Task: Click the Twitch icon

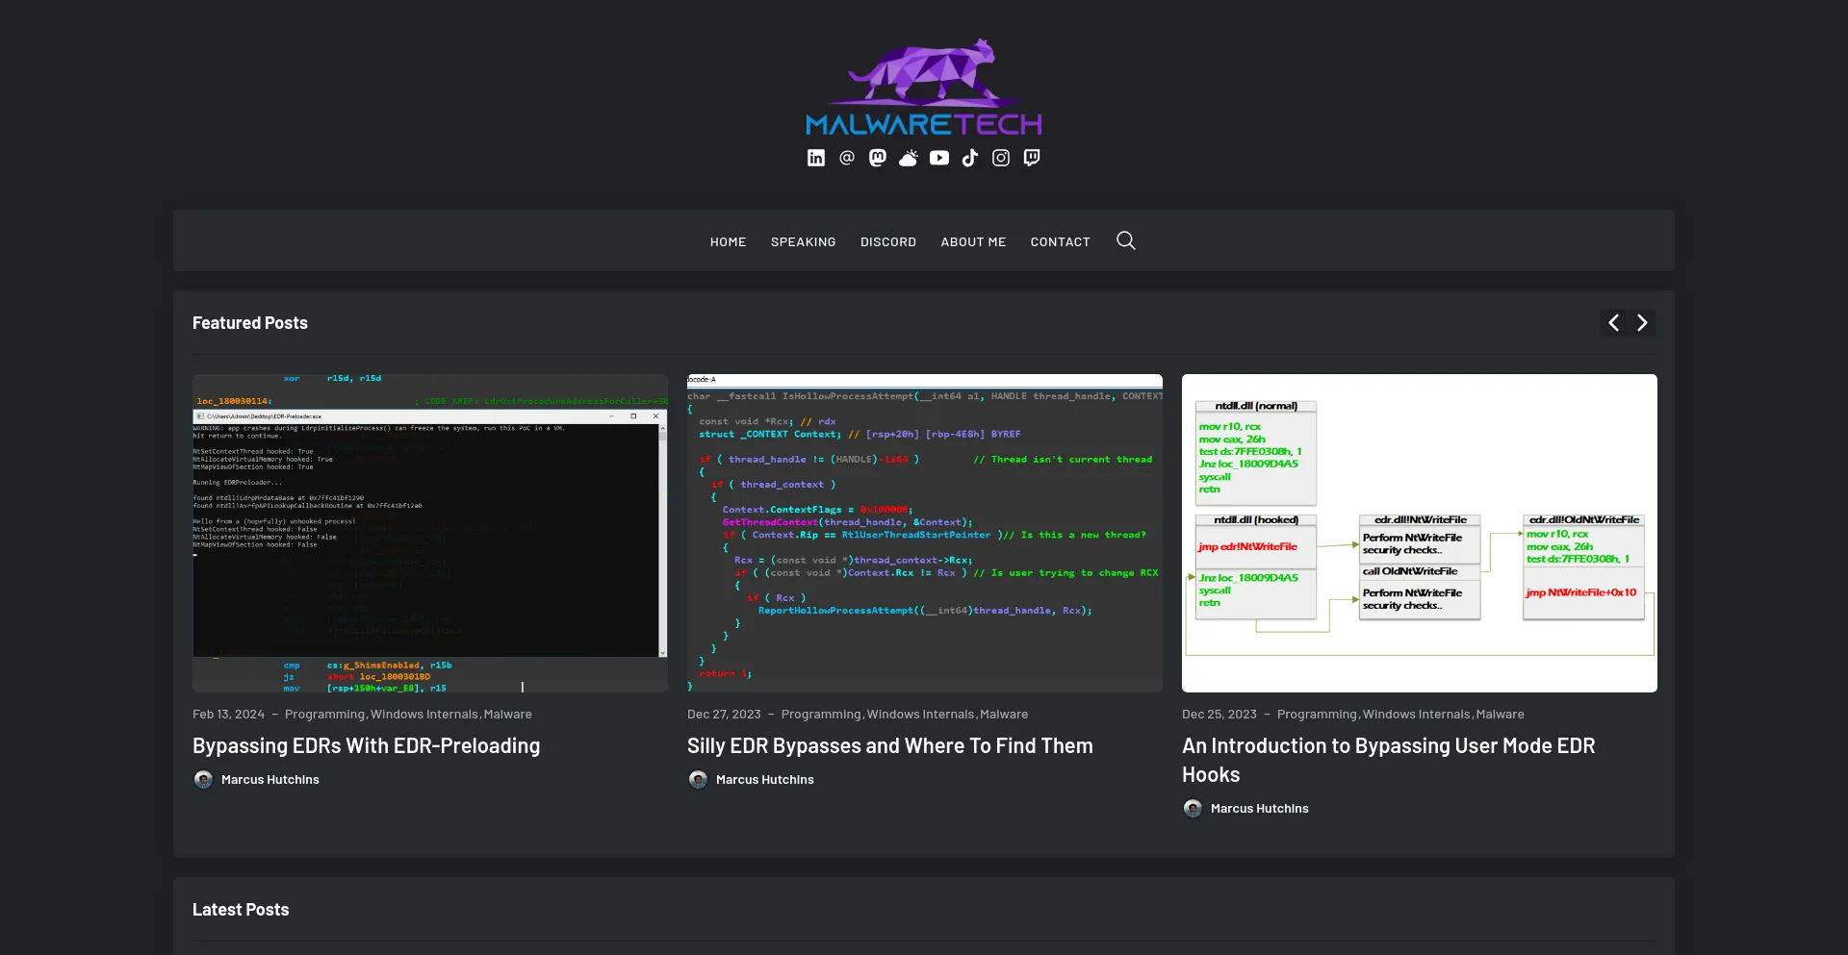Action: point(1032,158)
